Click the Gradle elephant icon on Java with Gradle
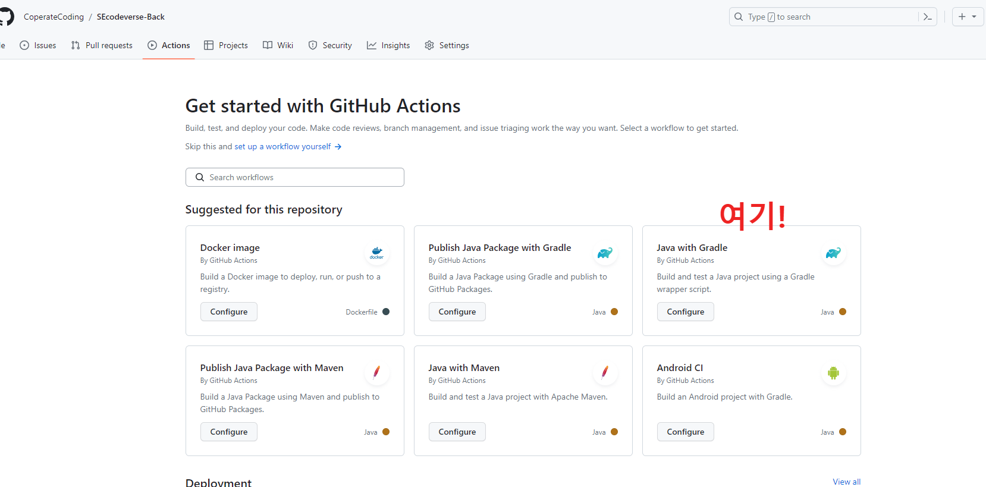Viewport: 986px width, 487px height. point(833,253)
